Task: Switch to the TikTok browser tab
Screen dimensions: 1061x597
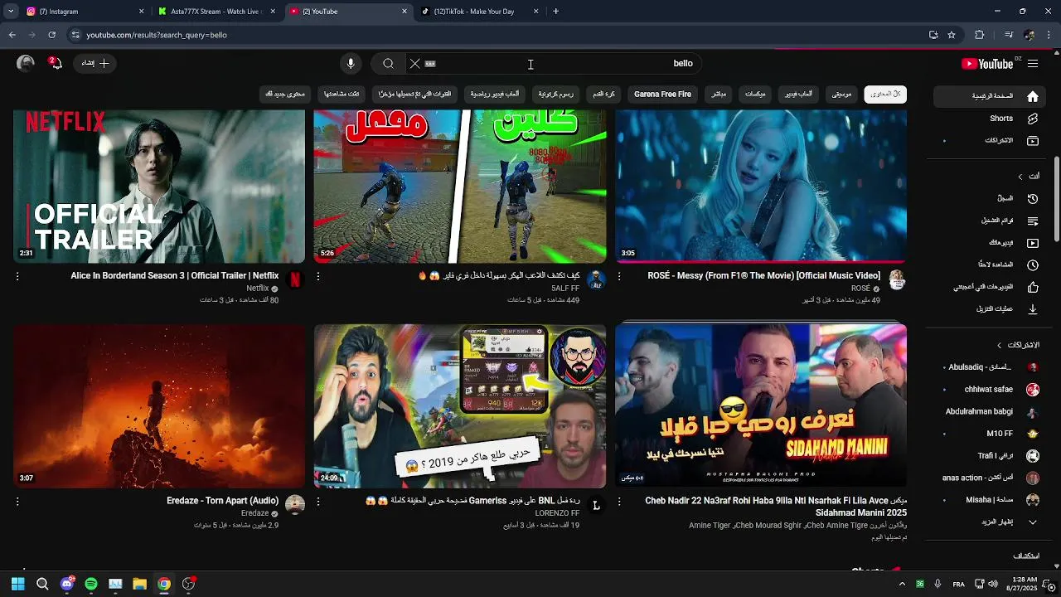Action: (481, 12)
